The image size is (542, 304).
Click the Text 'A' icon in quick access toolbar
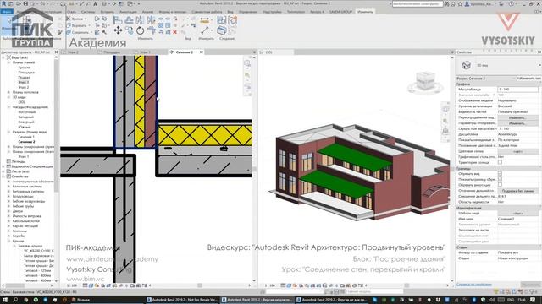(95, 3)
